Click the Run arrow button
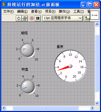101x112 pixels. [x=19, y=18]
